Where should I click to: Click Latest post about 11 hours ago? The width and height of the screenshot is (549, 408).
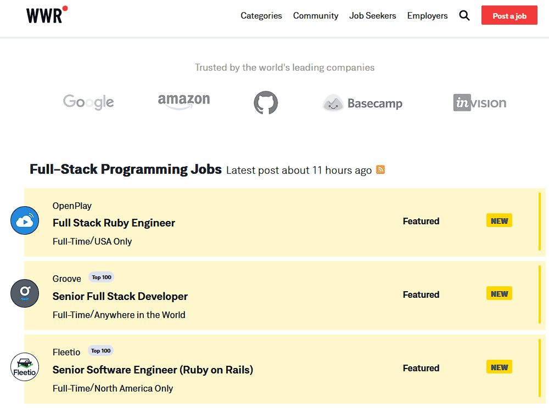299,170
